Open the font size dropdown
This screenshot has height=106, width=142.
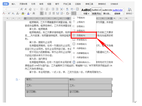[18, 9]
